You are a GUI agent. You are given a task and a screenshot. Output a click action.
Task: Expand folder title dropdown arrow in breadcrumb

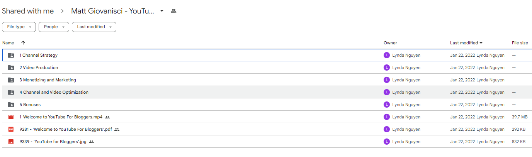(x=162, y=11)
